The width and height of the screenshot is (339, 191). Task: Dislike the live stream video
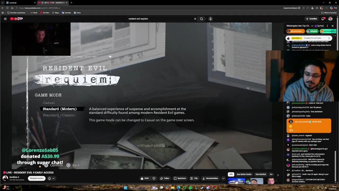click(154, 178)
